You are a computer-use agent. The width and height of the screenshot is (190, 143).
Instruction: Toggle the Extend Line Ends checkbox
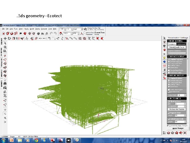[x=169, y=119]
